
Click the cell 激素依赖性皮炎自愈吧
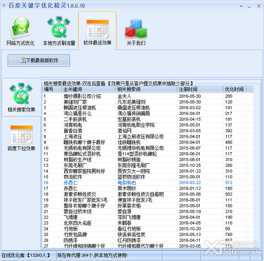tap(140, 194)
